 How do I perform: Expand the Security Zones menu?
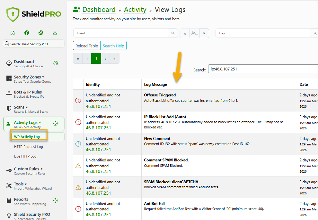coord(43,77)
